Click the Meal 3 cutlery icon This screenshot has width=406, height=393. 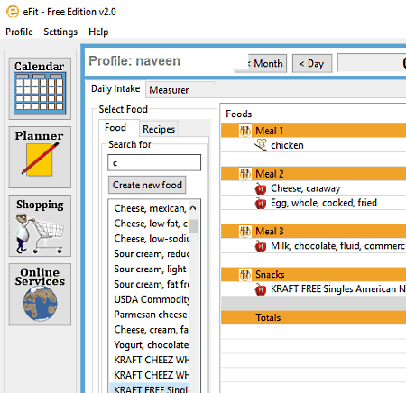click(x=245, y=231)
